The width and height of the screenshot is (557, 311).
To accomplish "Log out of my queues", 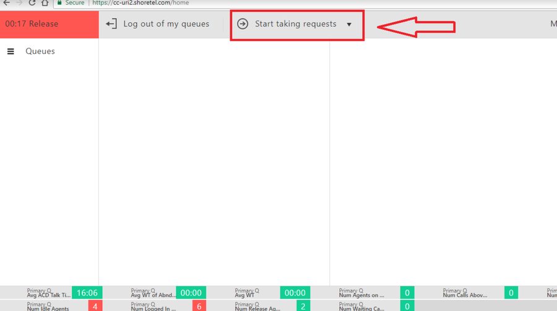I will click(x=166, y=23).
